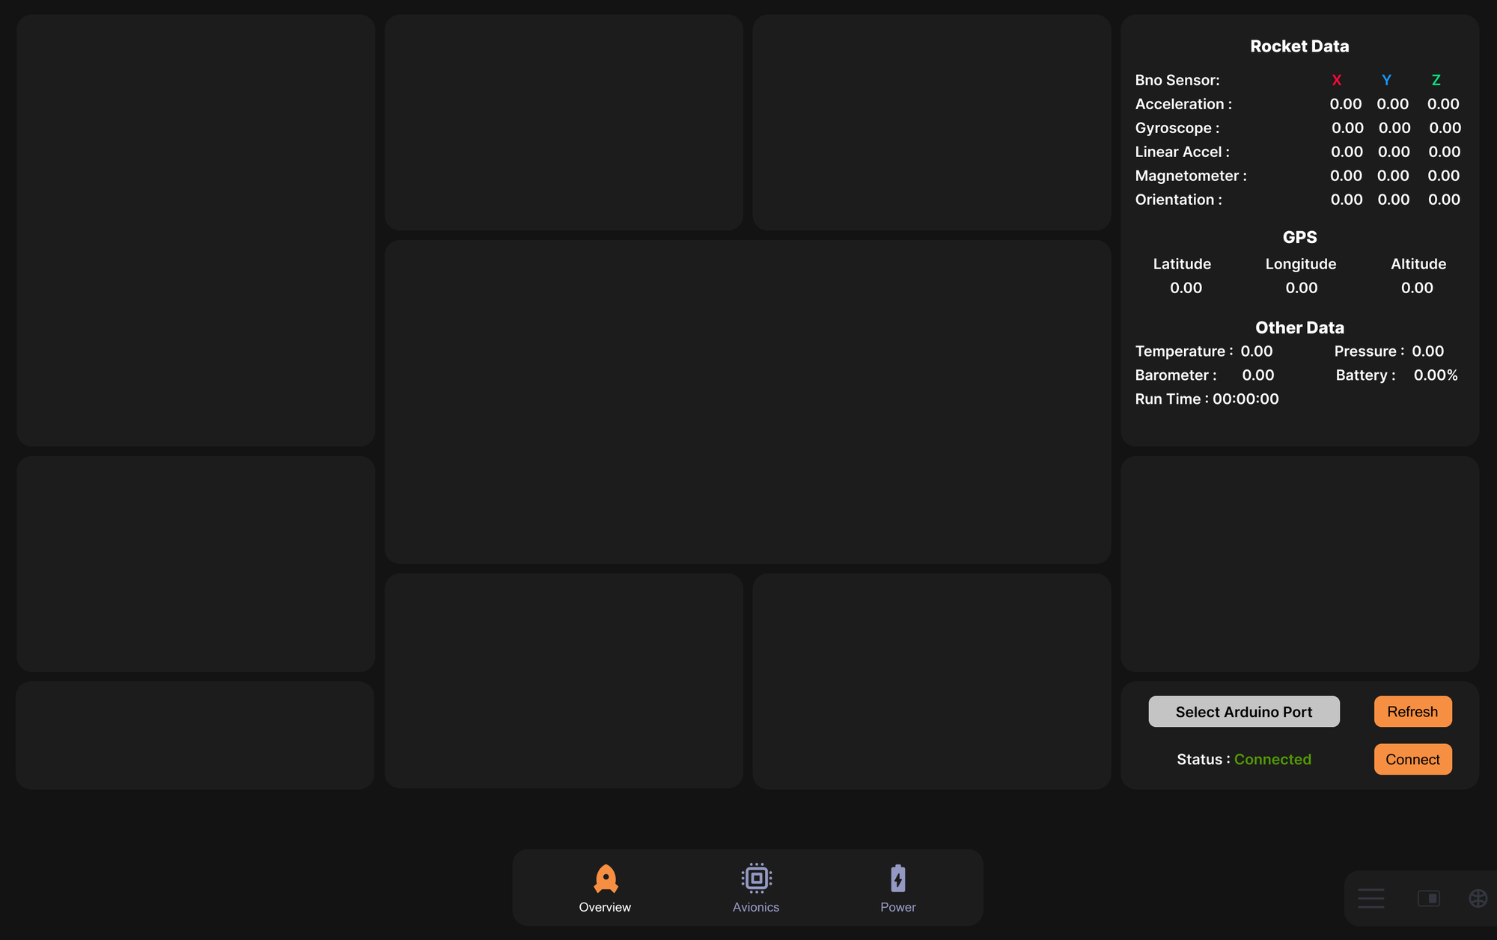
Task: Click the Orientation row label
Action: click(1179, 200)
